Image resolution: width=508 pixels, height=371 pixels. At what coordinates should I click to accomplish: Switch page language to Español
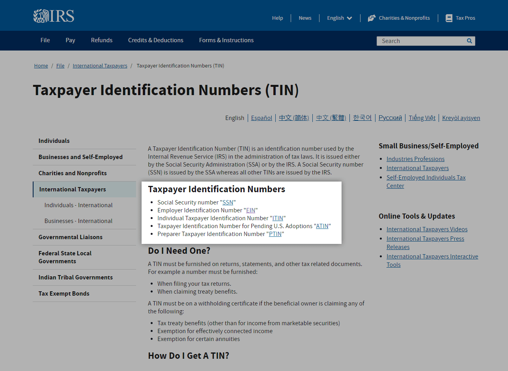coord(261,118)
